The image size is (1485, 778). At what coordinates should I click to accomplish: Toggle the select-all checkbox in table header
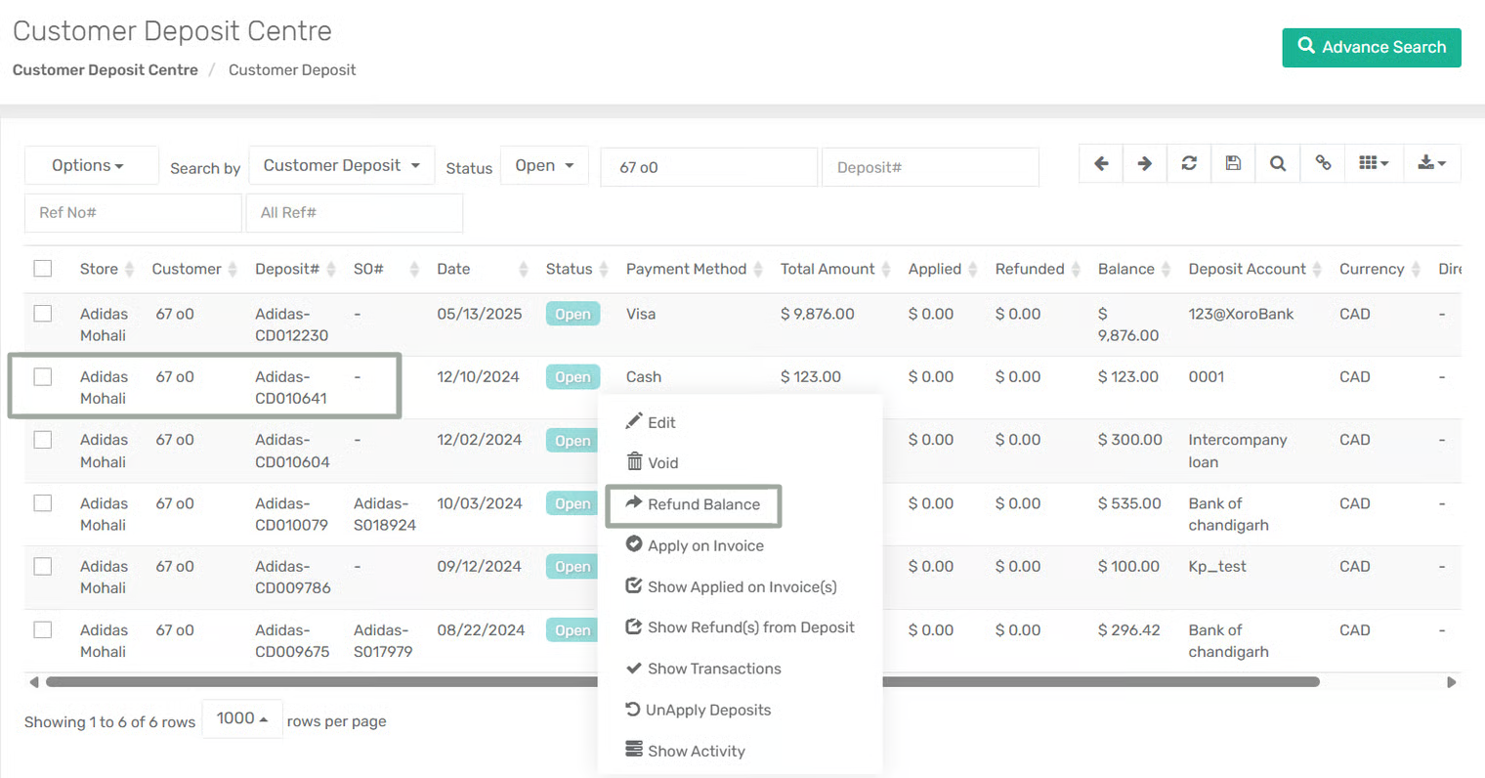tap(43, 269)
